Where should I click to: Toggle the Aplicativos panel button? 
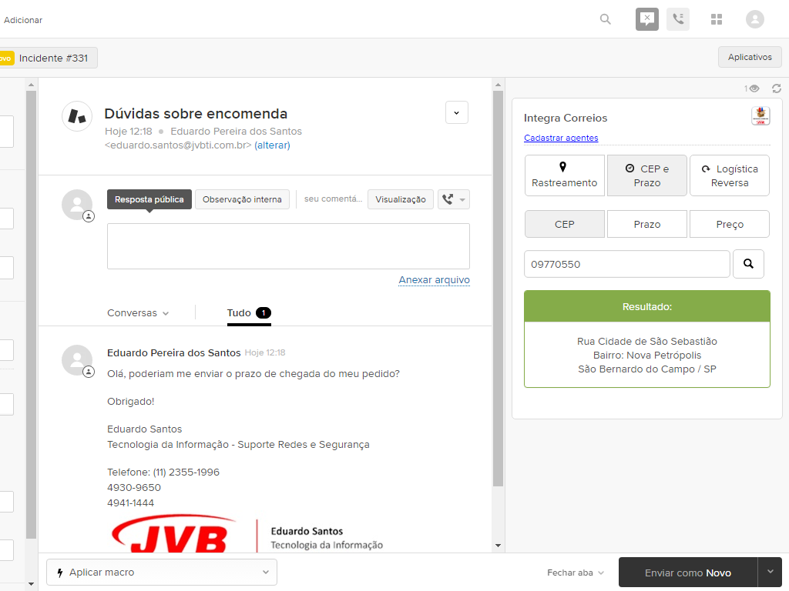(749, 57)
